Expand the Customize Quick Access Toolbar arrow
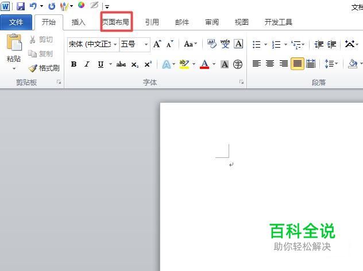 [107, 7]
